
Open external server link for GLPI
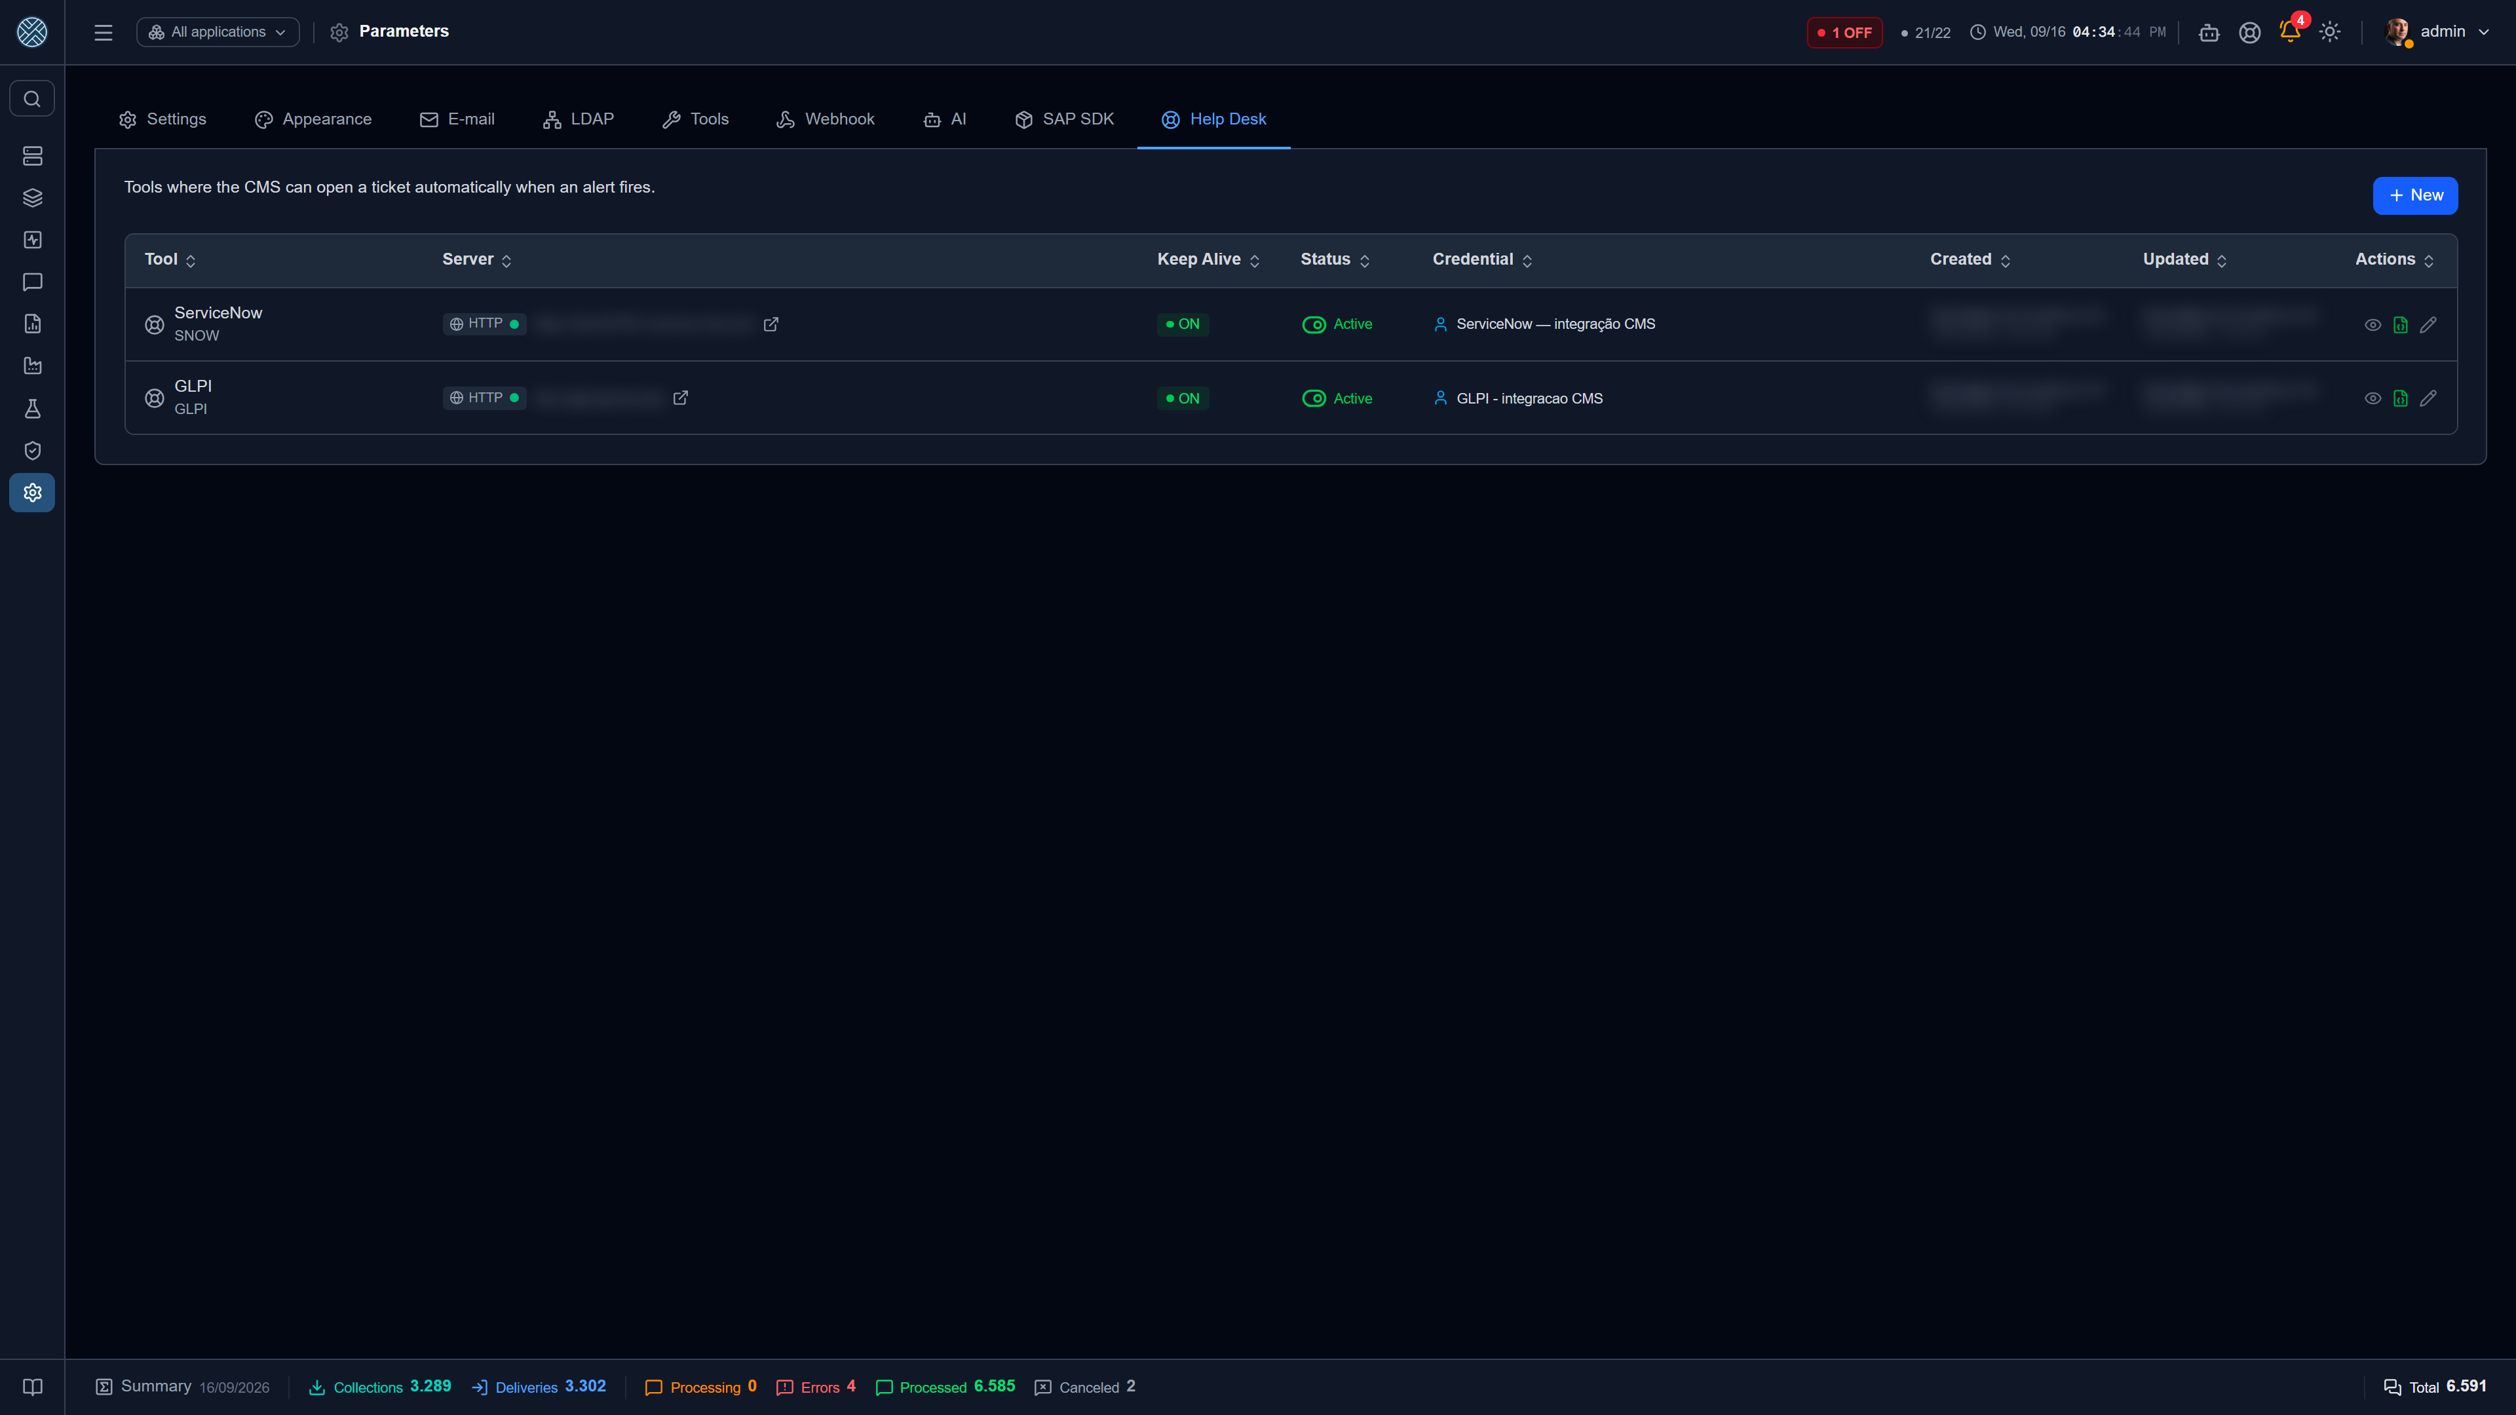(x=681, y=398)
